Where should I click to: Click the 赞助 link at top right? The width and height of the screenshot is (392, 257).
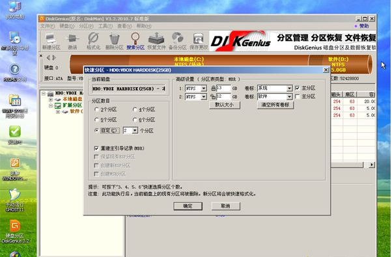pos(364,26)
